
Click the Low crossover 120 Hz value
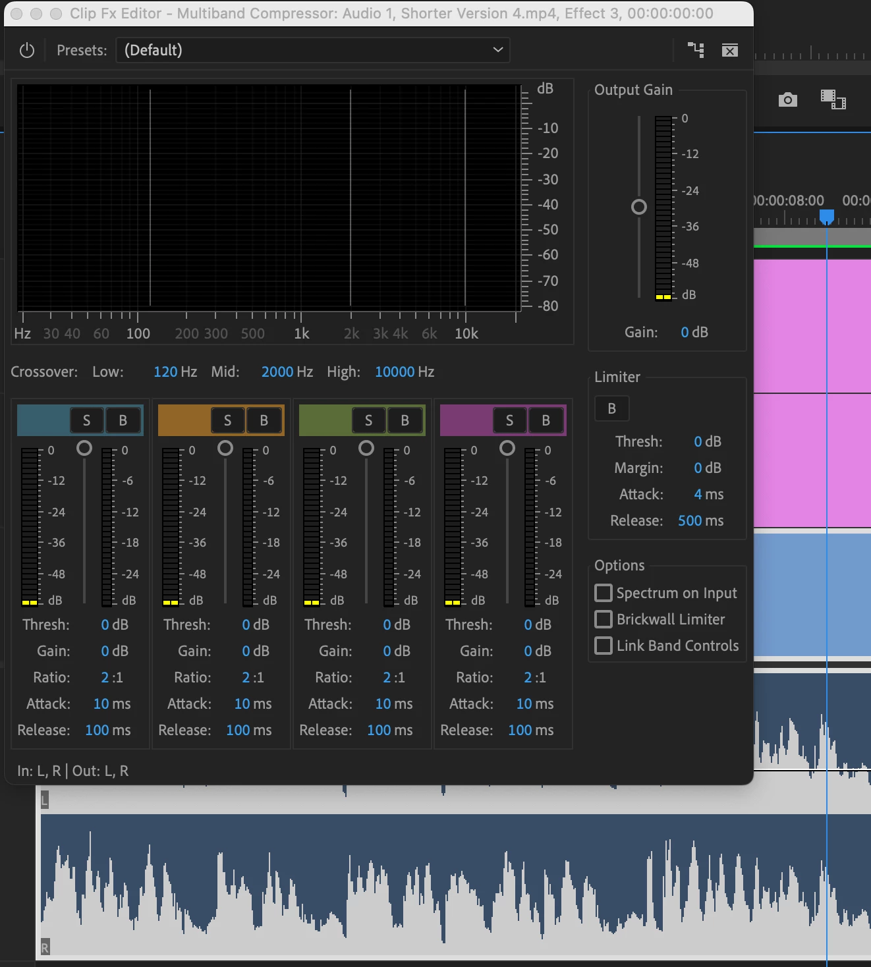point(175,372)
